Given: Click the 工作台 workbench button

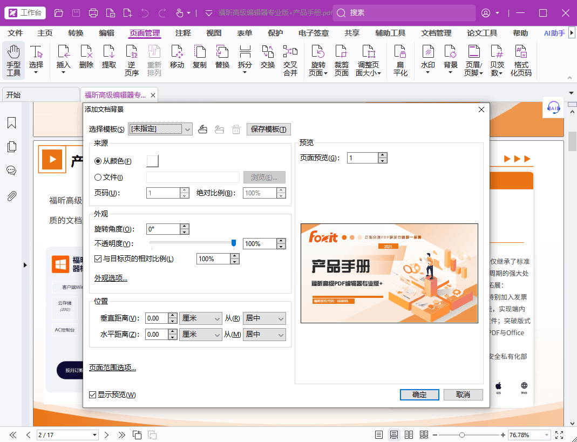Looking at the screenshot, I should point(25,13).
